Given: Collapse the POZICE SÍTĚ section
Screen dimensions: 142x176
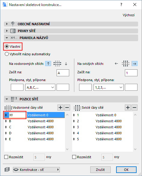Looking at the screenshot, I should click(7, 99).
